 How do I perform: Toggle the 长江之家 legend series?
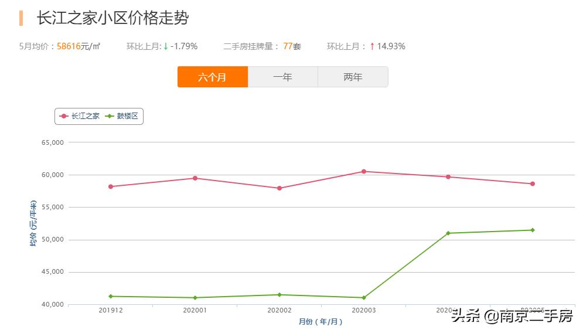(80, 116)
